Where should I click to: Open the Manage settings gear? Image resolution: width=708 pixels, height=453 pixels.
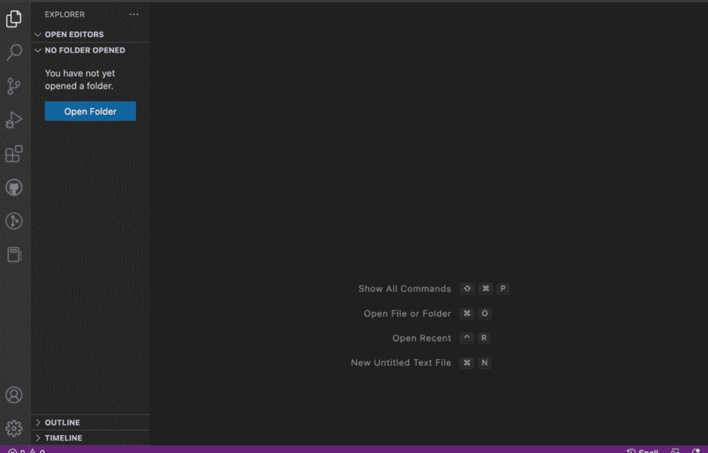(x=14, y=428)
